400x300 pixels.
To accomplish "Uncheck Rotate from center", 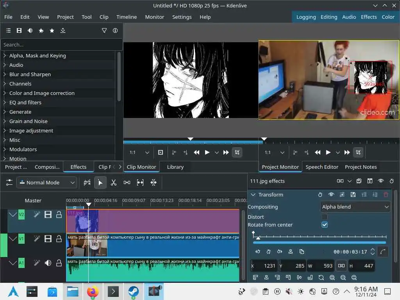I will pyautogui.click(x=325, y=225).
